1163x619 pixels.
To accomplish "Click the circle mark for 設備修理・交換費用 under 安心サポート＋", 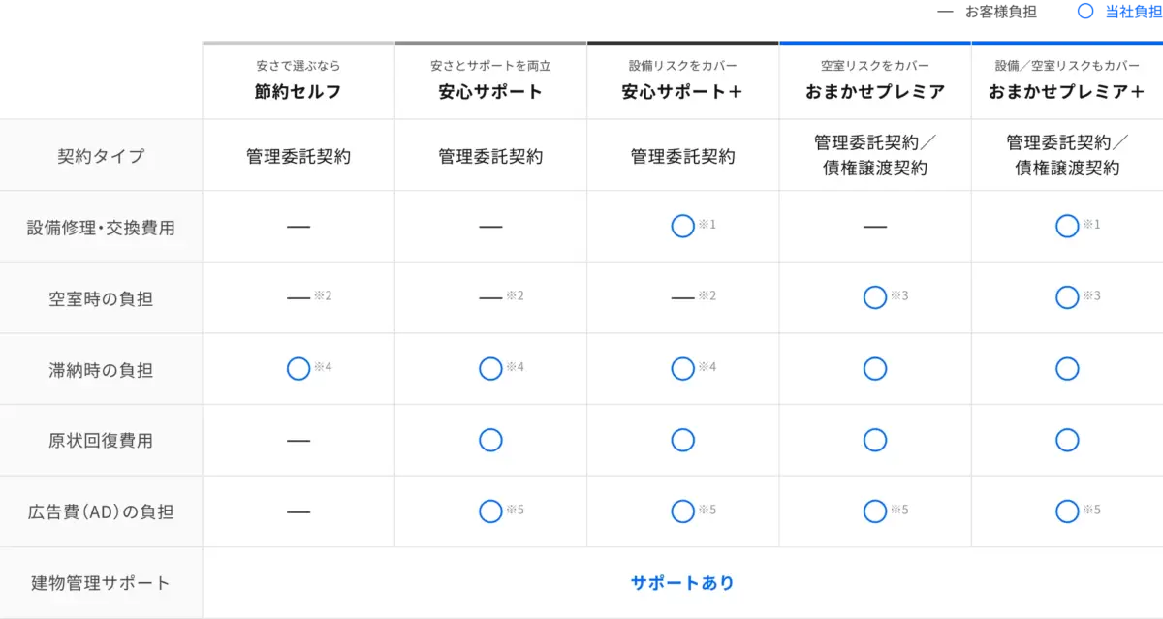I will tap(682, 227).
